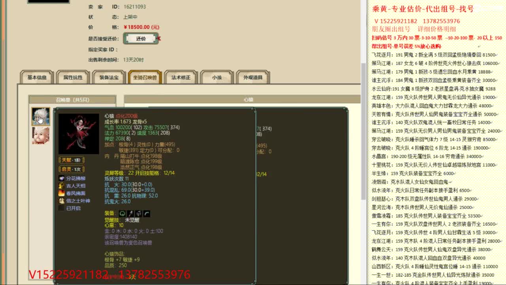Click the 灵犀等级: 22 line
The width and height of the screenshot is (506, 285).
(140, 173)
